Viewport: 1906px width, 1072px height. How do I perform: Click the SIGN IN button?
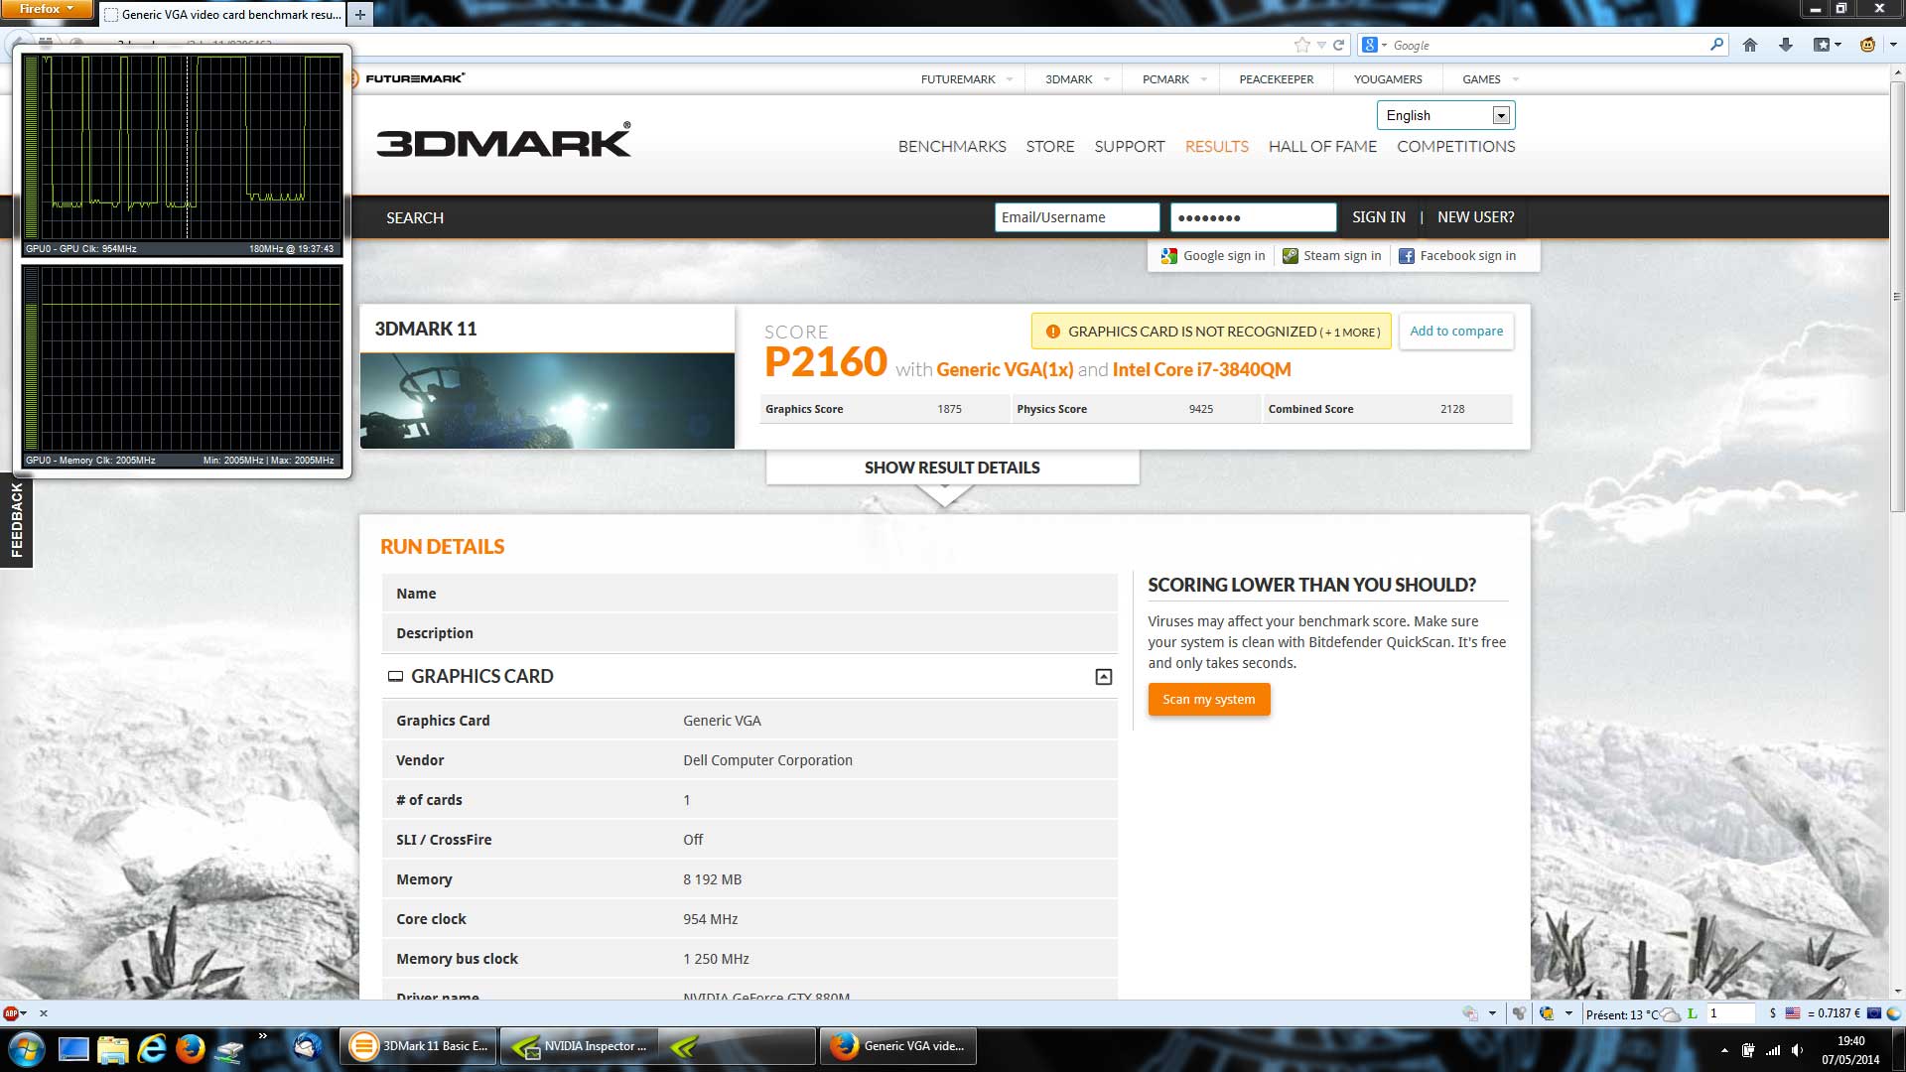[1379, 217]
